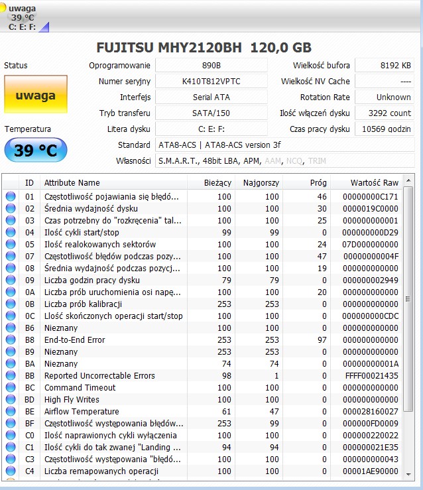Image resolution: width=423 pixels, height=490 pixels.
Task: Click raw value 000028160027 of Airflow Temperature
Action: (x=371, y=411)
